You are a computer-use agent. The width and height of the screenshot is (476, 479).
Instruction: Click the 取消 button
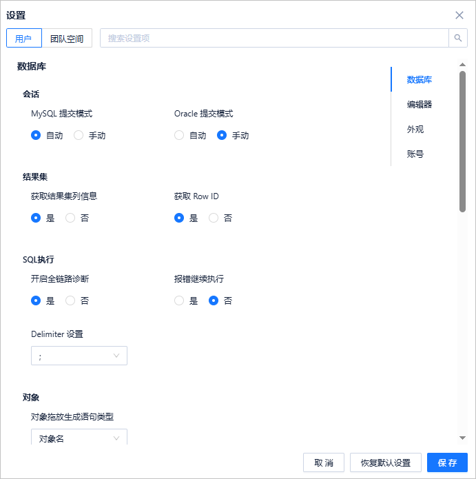324,462
